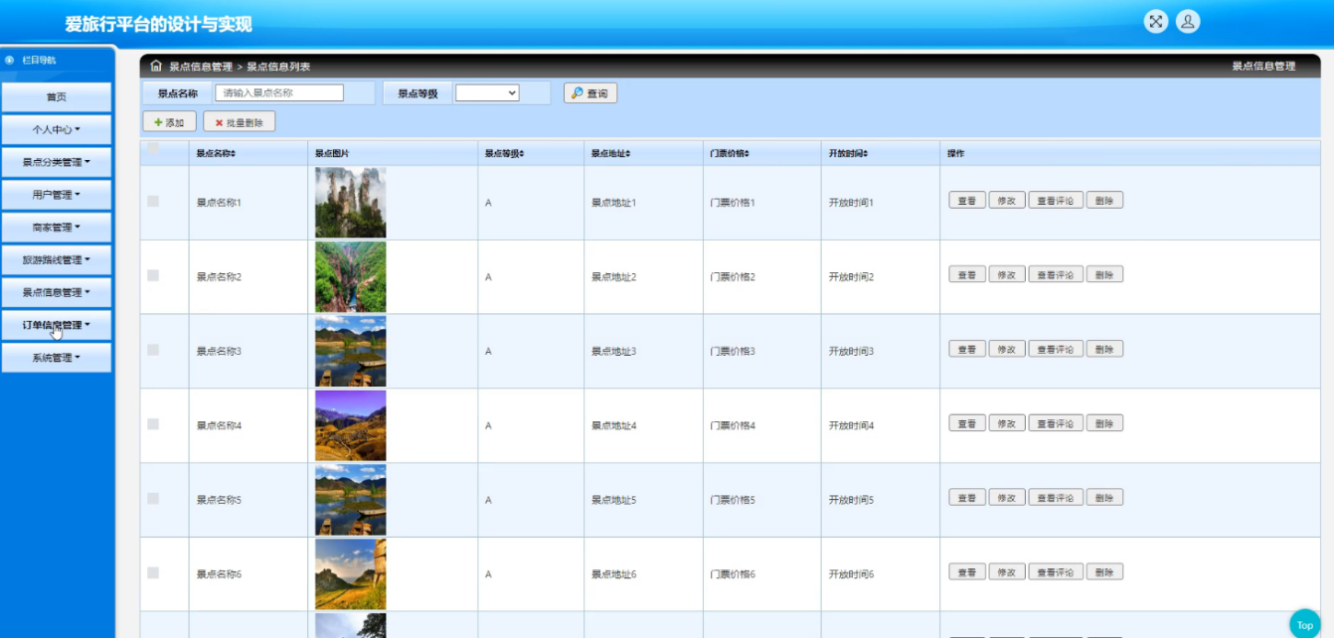Open the 景点等级 select dropdown
This screenshot has height=638, width=1334.
coord(487,92)
